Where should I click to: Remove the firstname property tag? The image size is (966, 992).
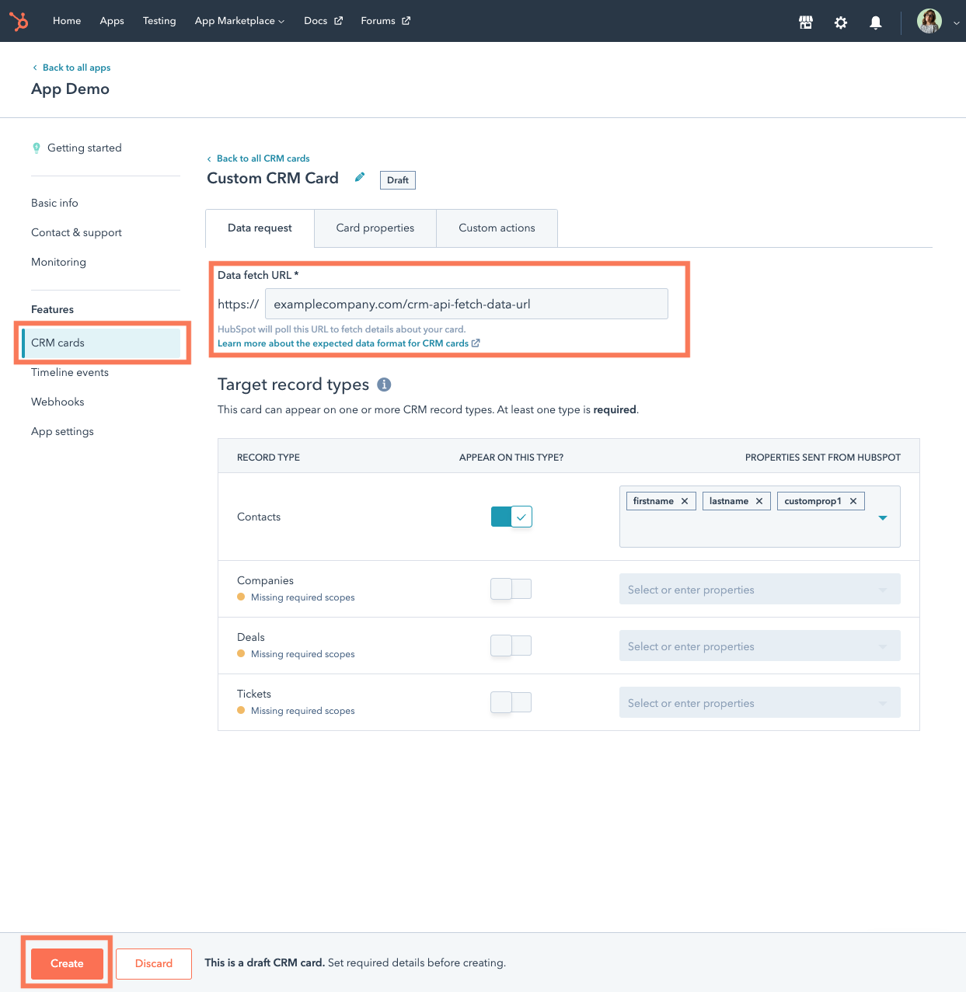(685, 501)
